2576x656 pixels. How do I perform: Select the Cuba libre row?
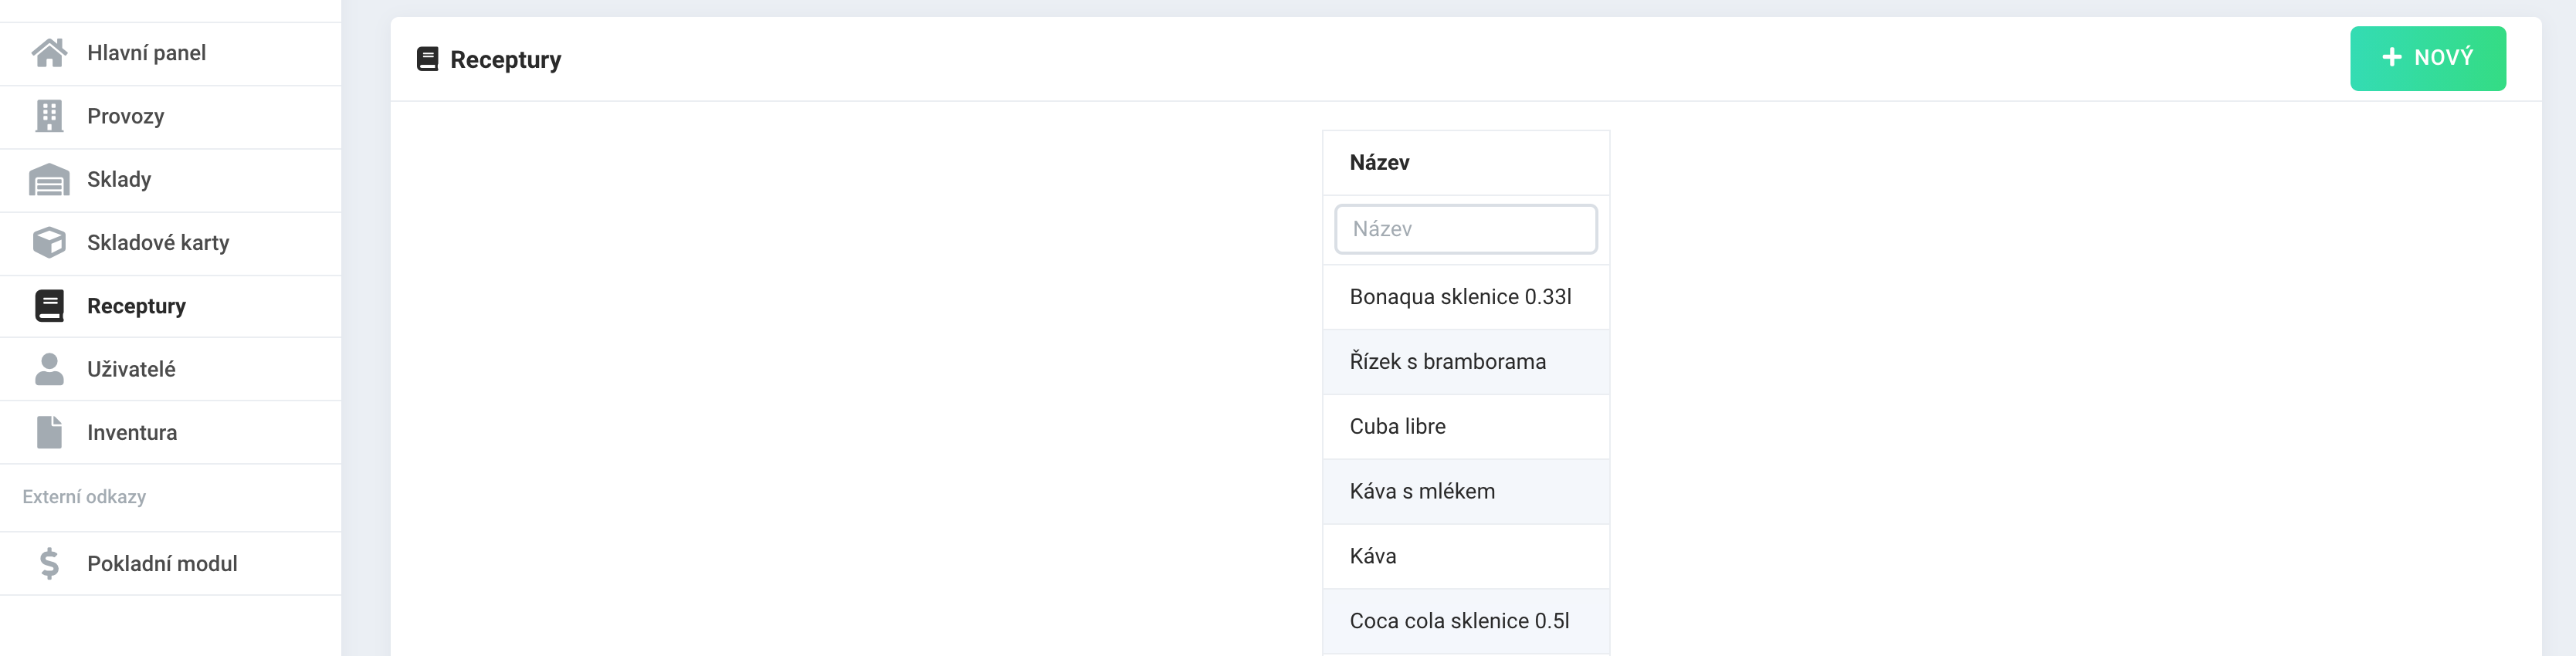click(1466, 427)
